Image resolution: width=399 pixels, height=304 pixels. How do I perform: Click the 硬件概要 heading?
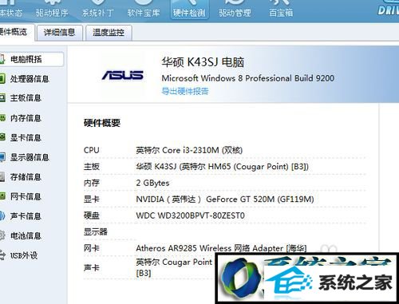click(x=102, y=123)
